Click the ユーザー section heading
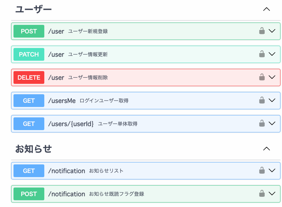The image size is (282, 207). [x=33, y=9]
